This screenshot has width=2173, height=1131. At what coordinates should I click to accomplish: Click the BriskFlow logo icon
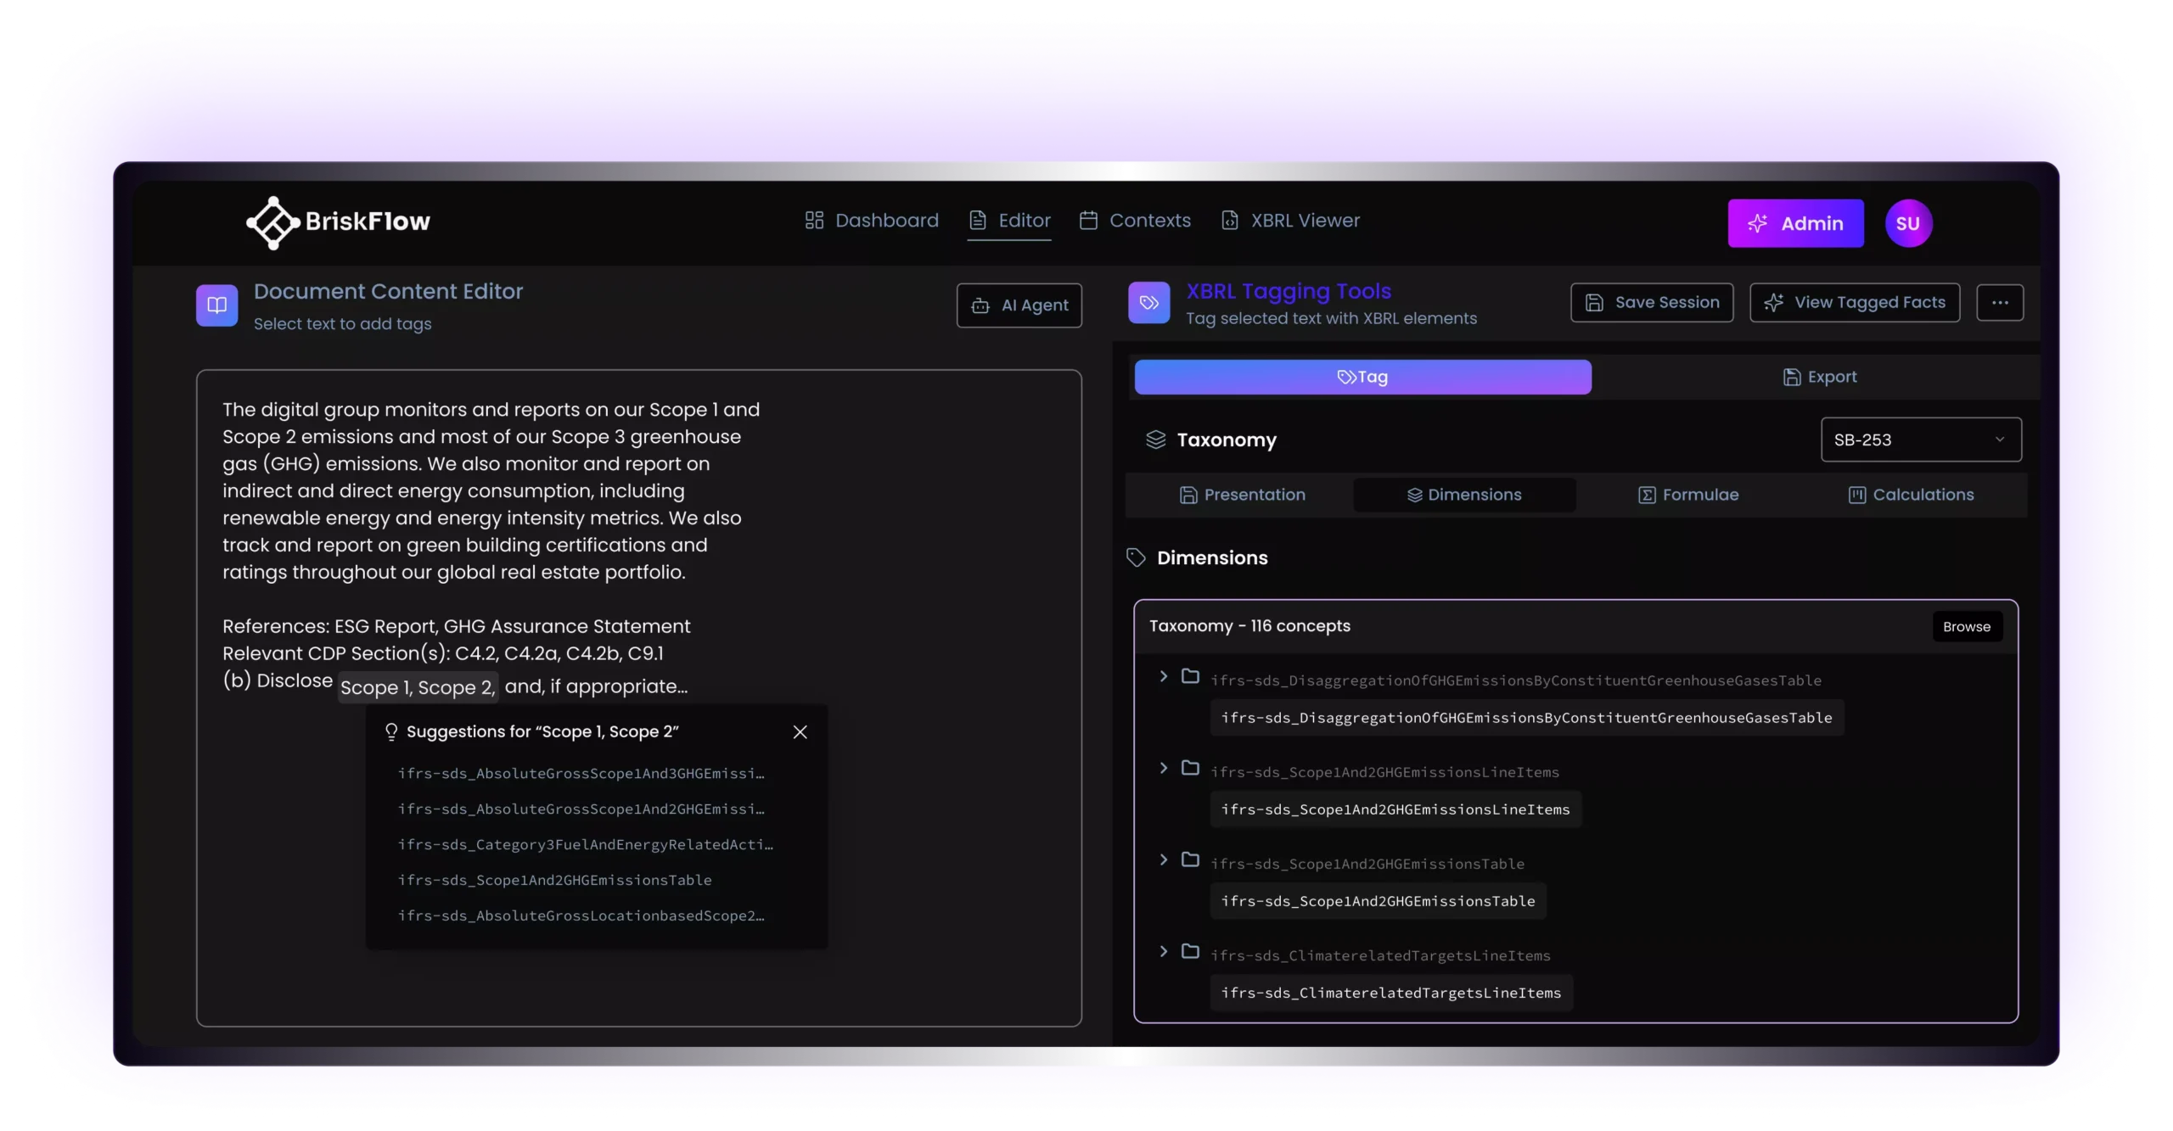coord(272,222)
